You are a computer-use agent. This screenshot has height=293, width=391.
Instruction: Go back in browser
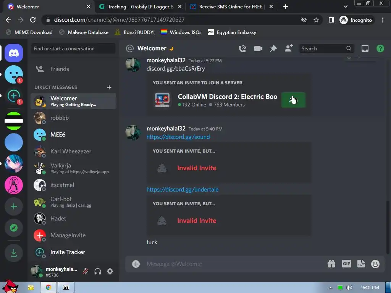8,20
